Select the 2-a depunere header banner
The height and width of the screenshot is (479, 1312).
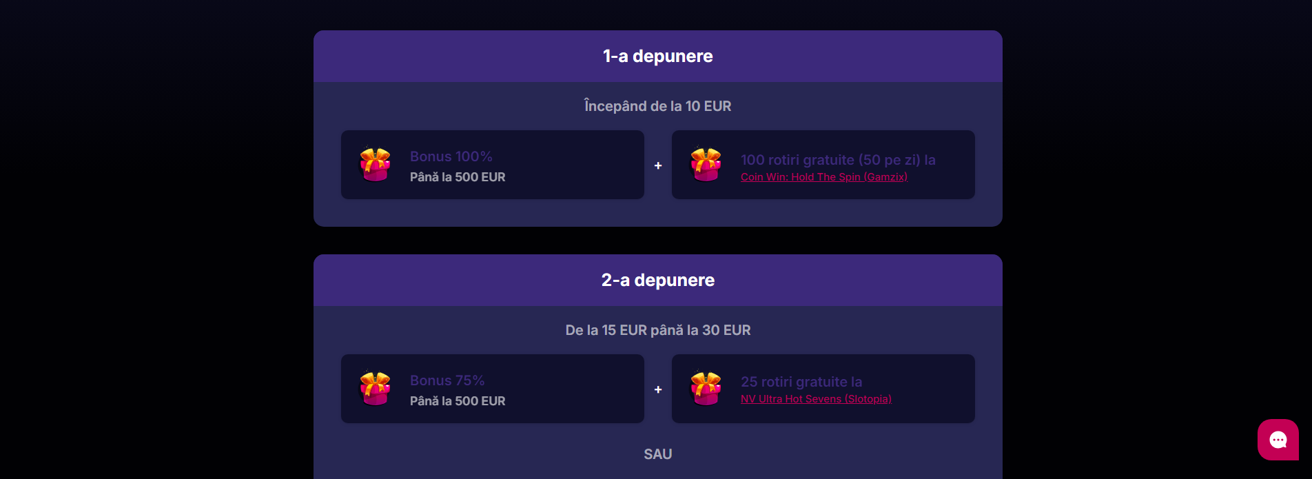(657, 280)
